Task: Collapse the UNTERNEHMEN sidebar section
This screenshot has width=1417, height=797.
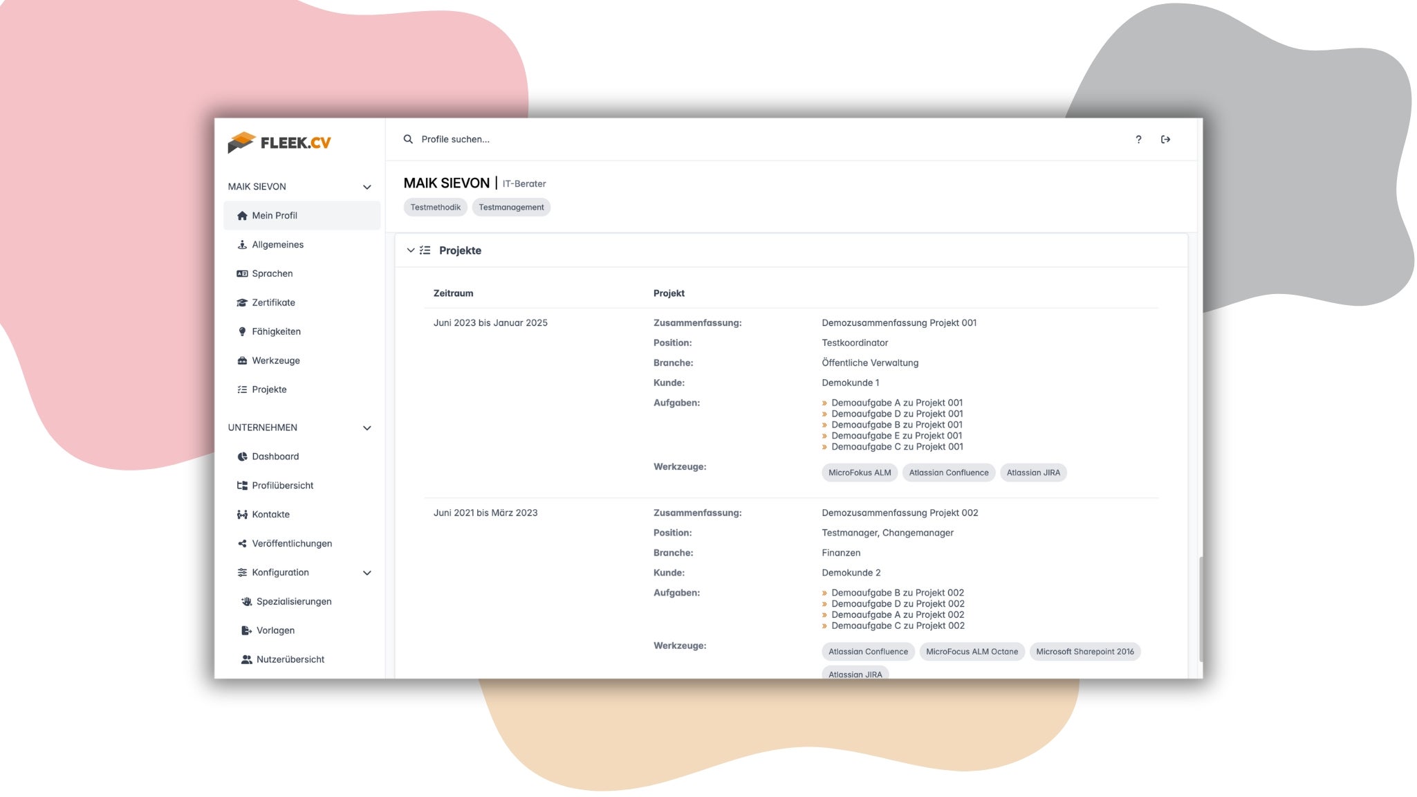Action: click(367, 428)
